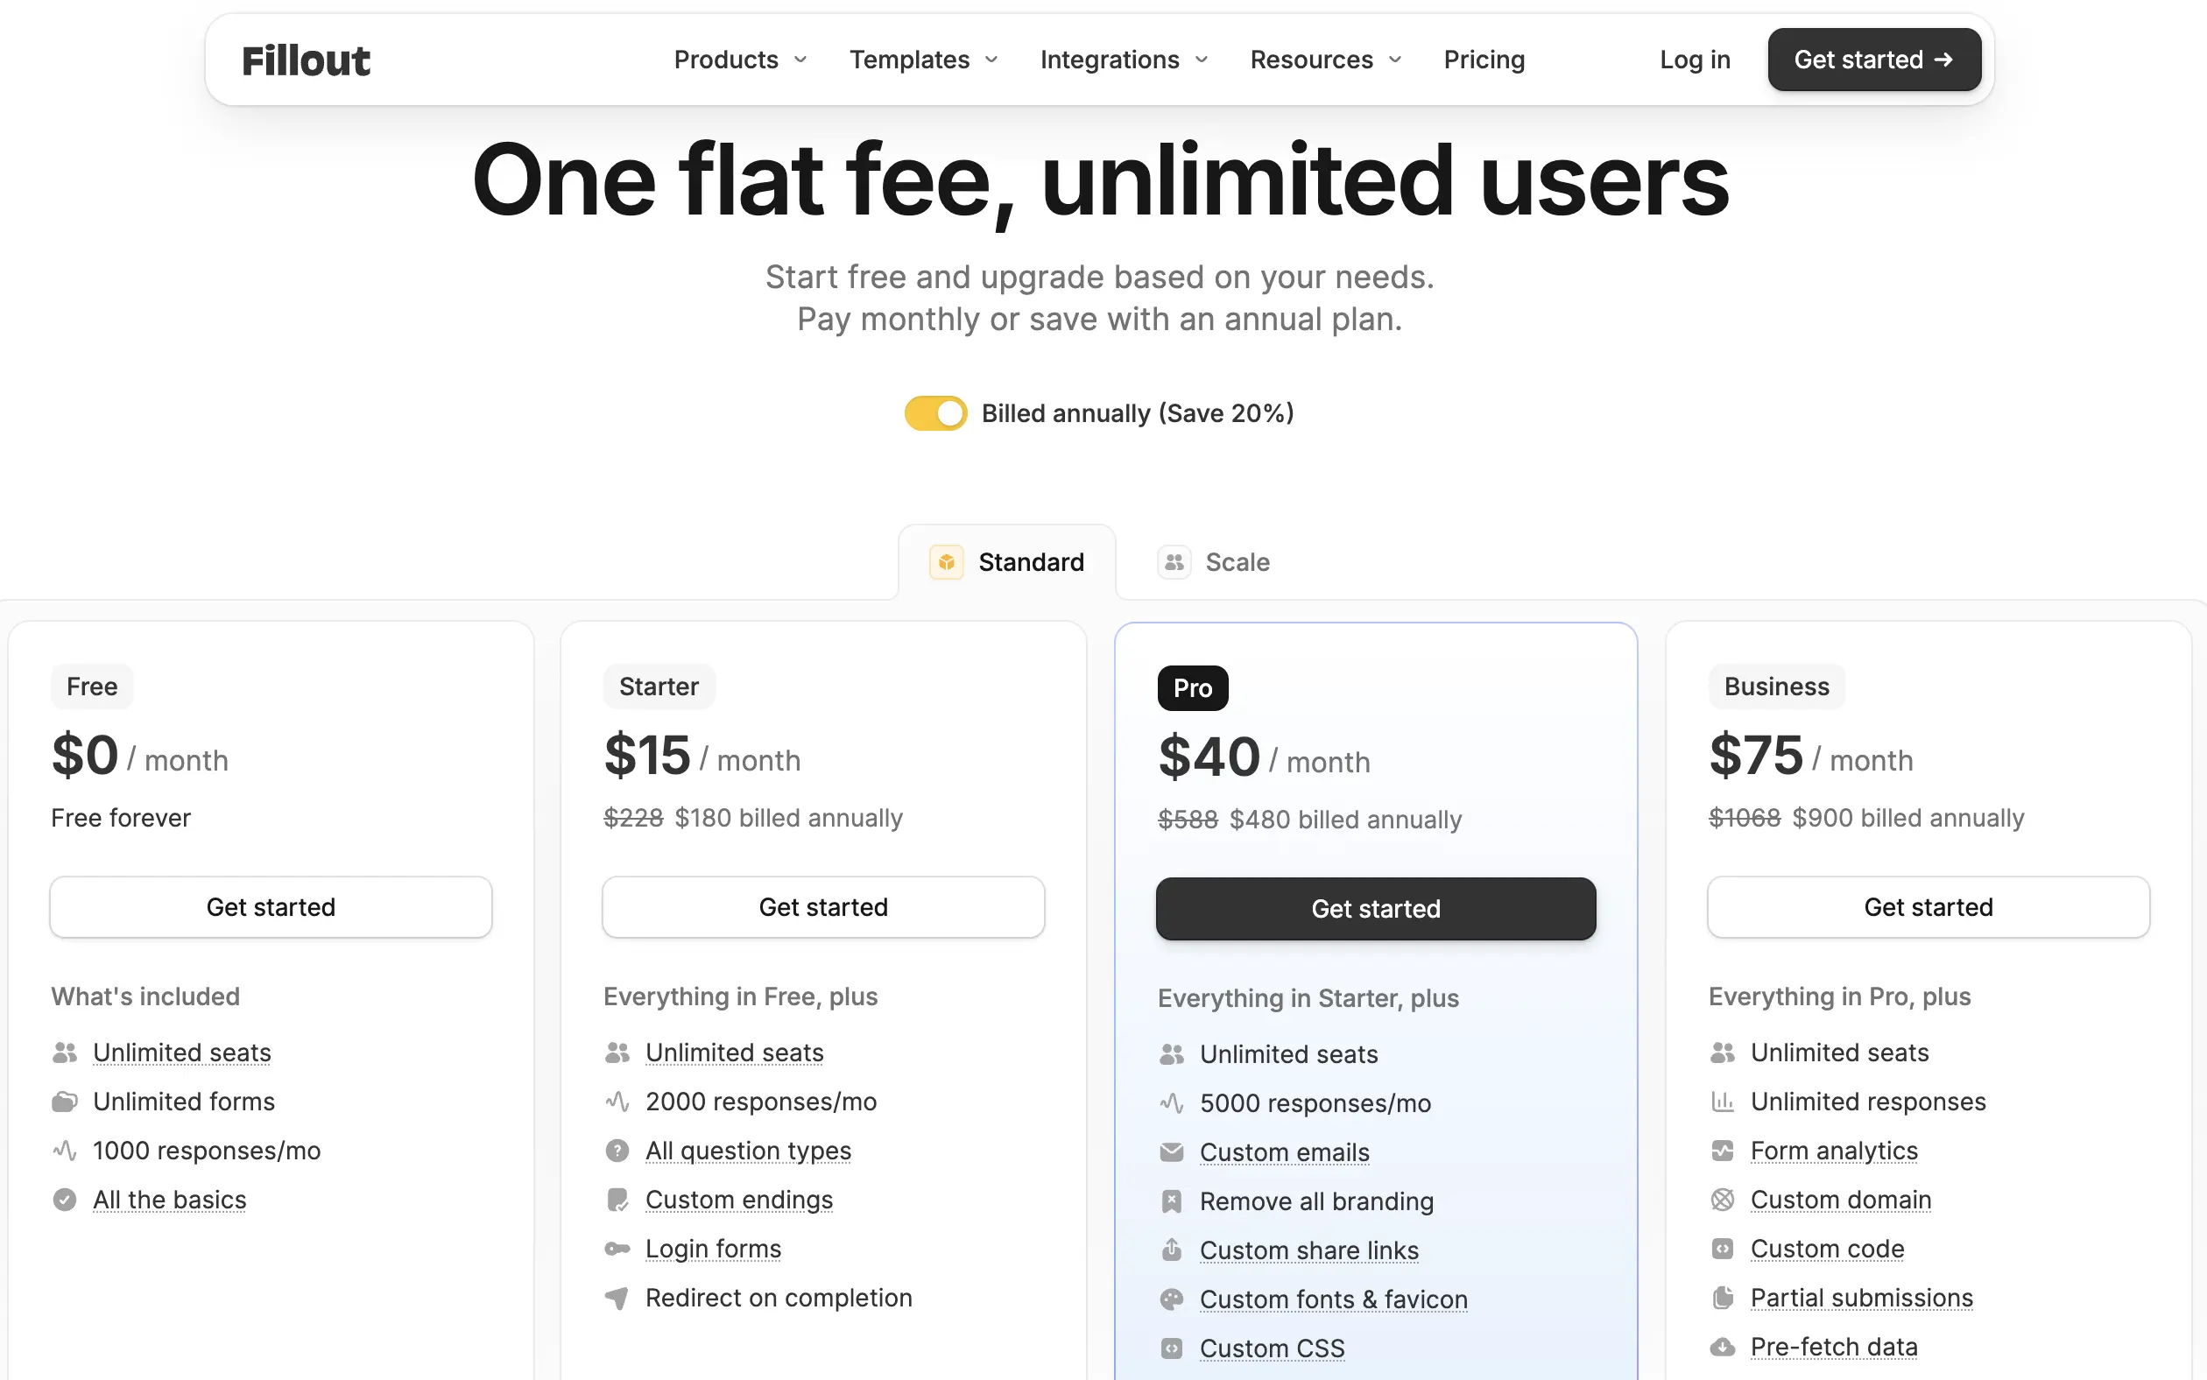Click Log in link
2207x1380 pixels.
[1695, 60]
